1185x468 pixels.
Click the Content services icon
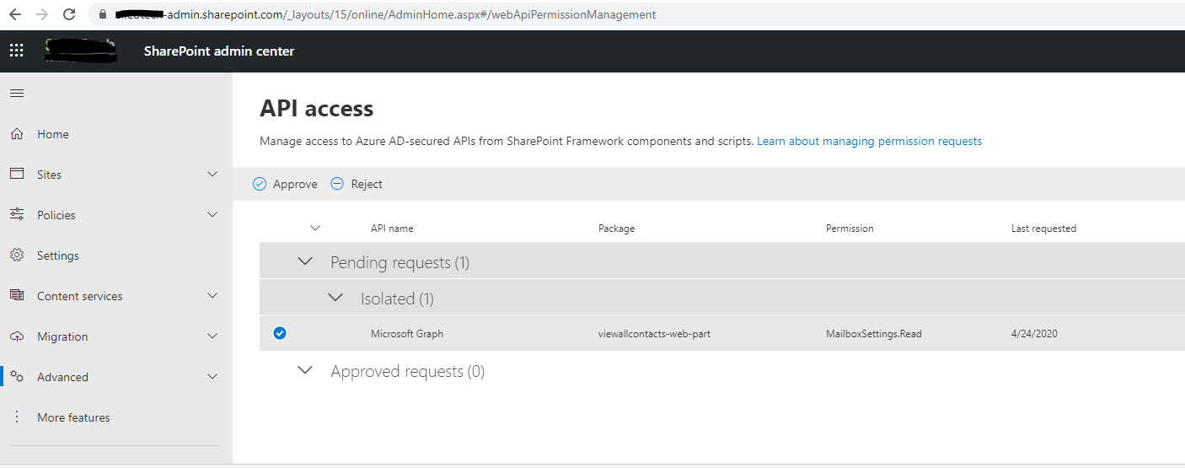click(x=17, y=295)
